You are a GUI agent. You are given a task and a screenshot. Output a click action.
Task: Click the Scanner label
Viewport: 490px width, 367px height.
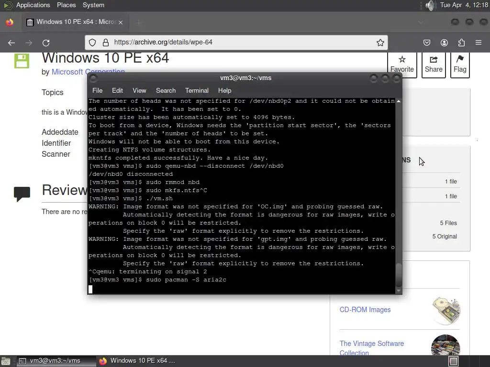[56, 154]
